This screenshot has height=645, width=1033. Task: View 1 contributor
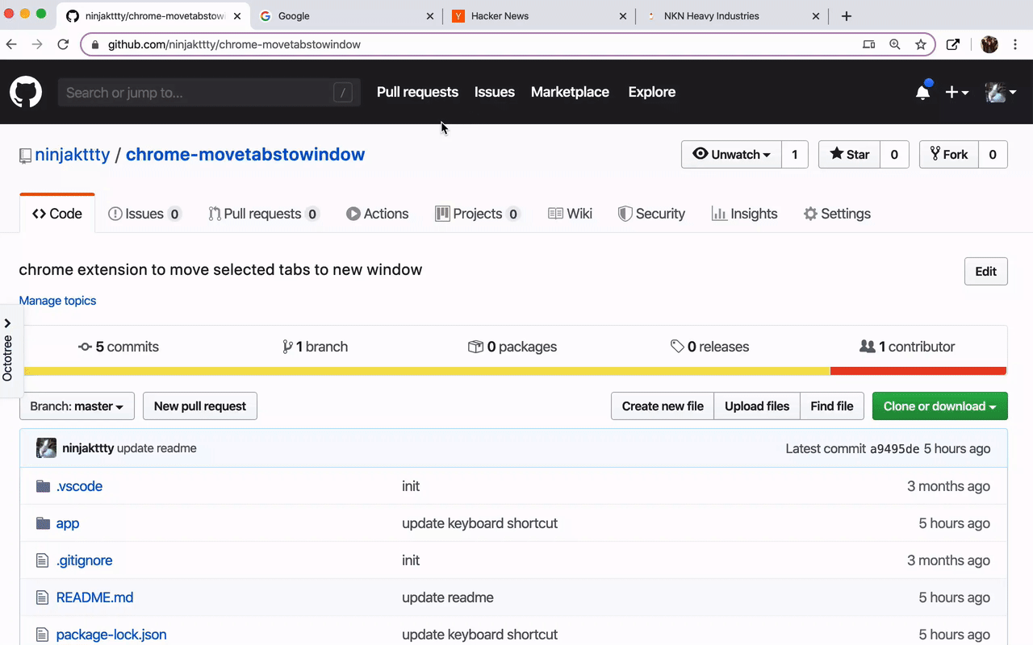(907, 347)
